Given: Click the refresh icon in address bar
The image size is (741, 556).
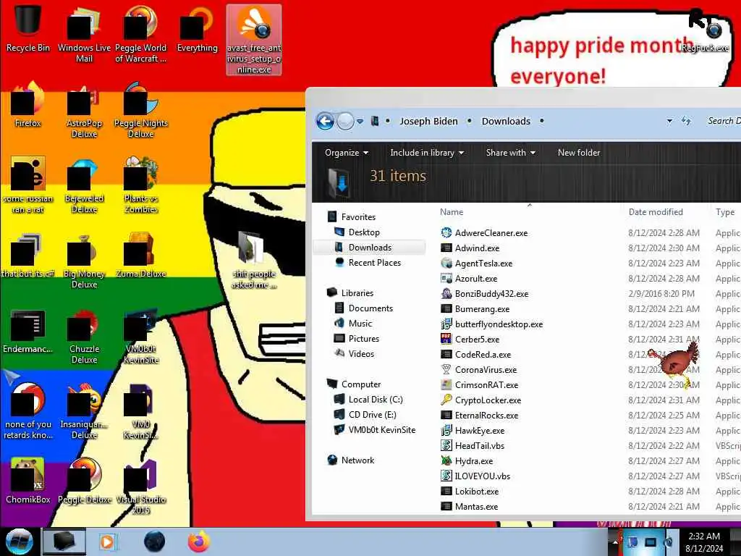Looking at the screenshot, I should [x=686, y=121].
